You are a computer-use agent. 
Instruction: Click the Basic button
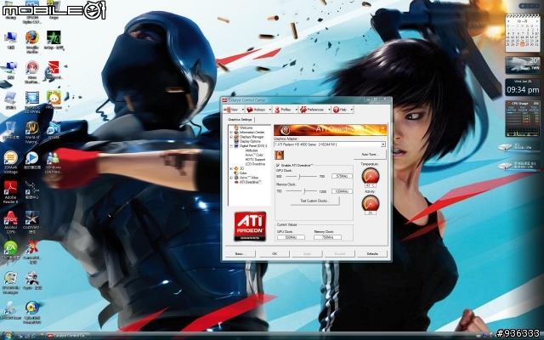click(x=240, y=254)
